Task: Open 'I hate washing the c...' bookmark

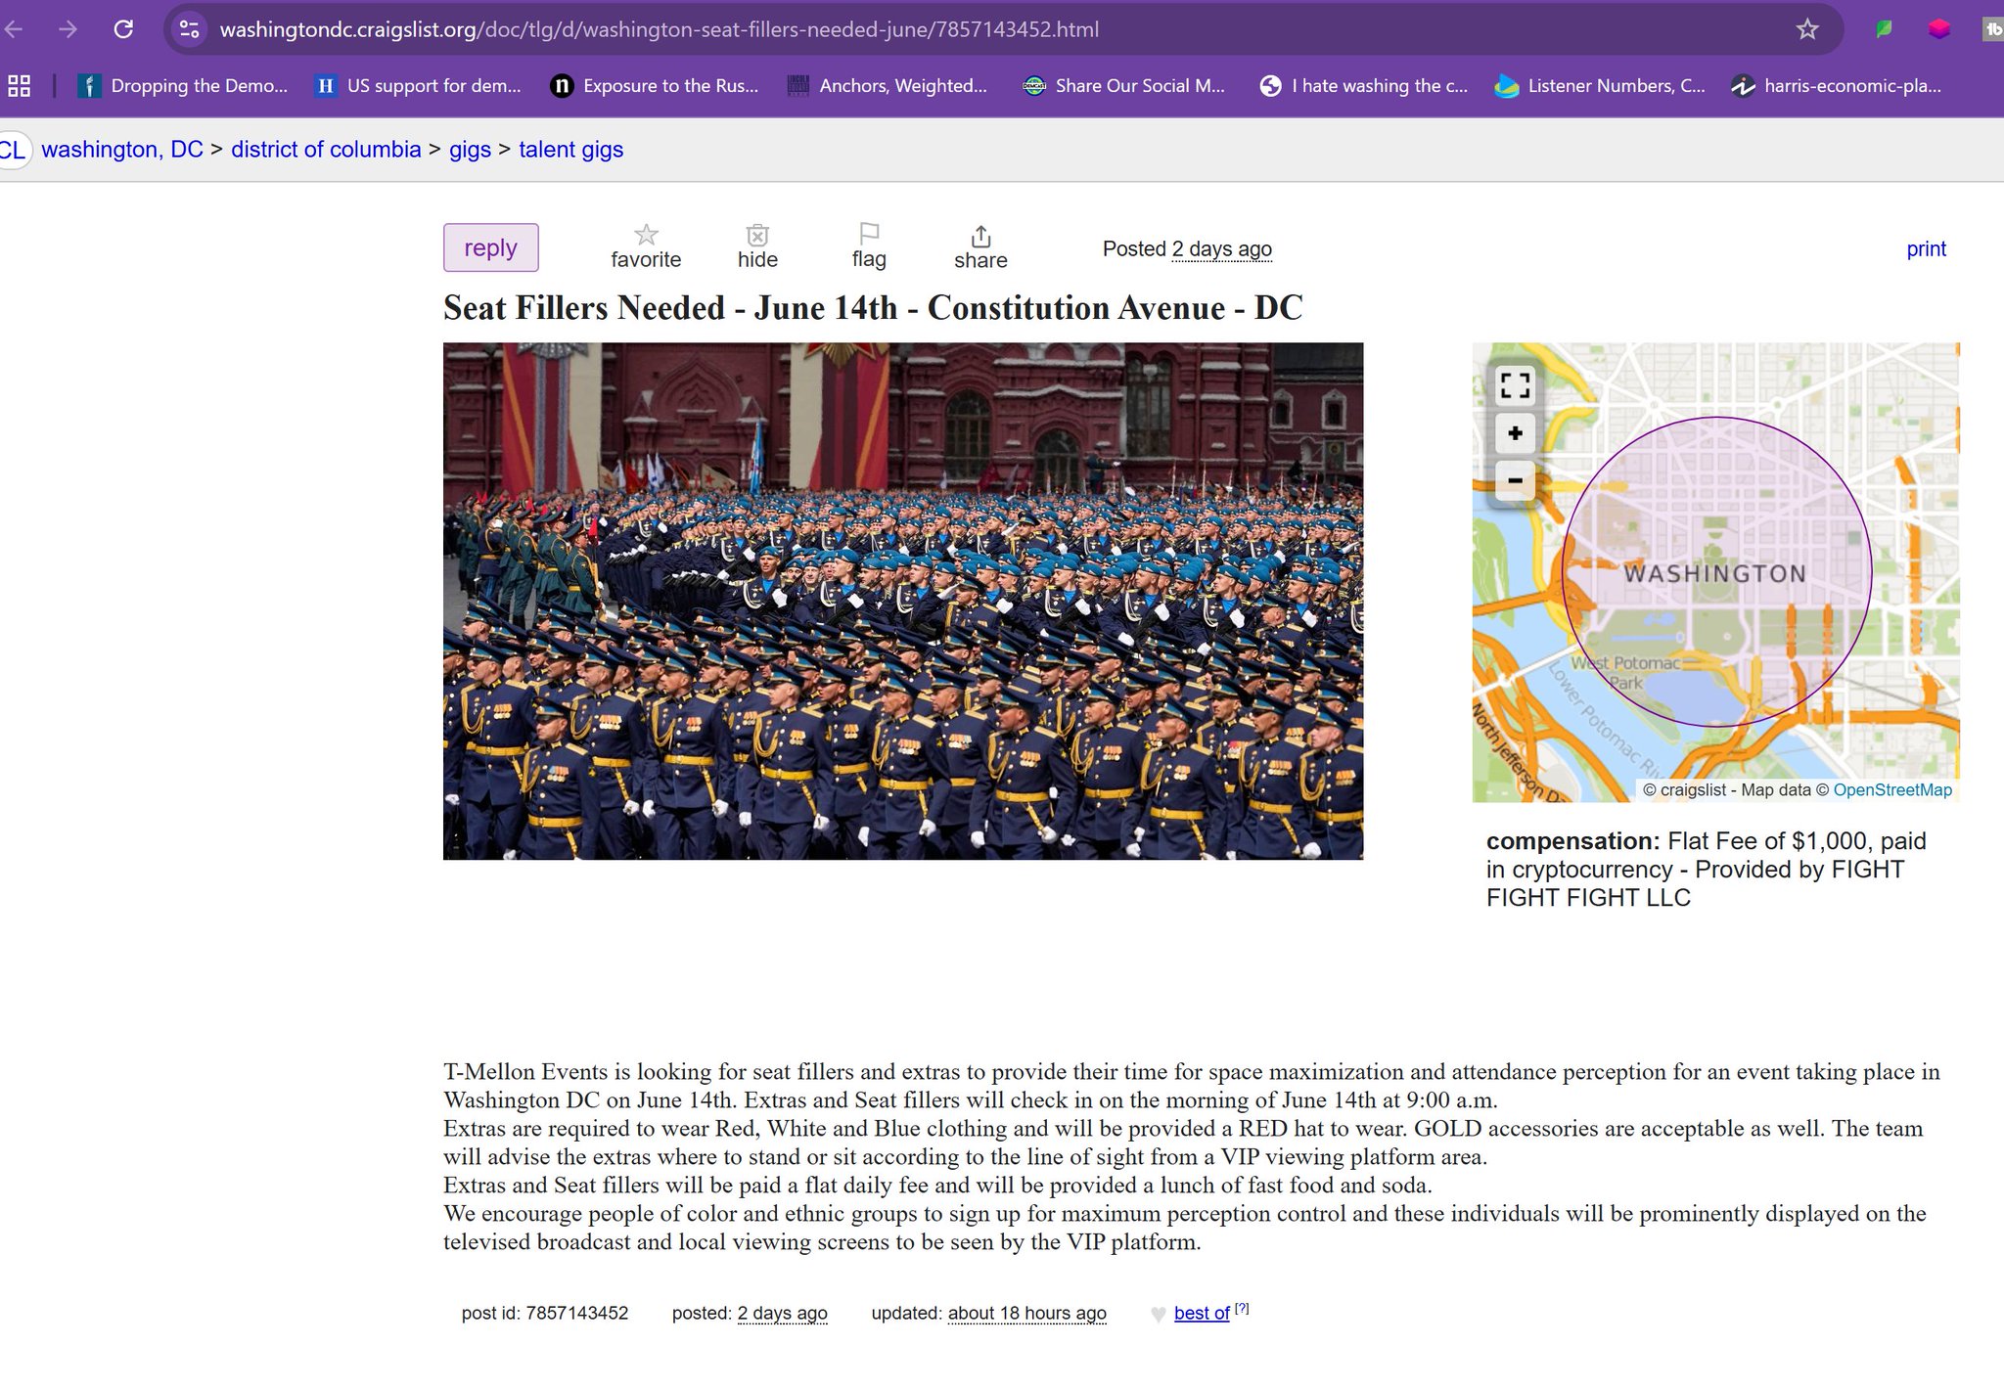Action: pyautogui.click(x=1364, y=86)
